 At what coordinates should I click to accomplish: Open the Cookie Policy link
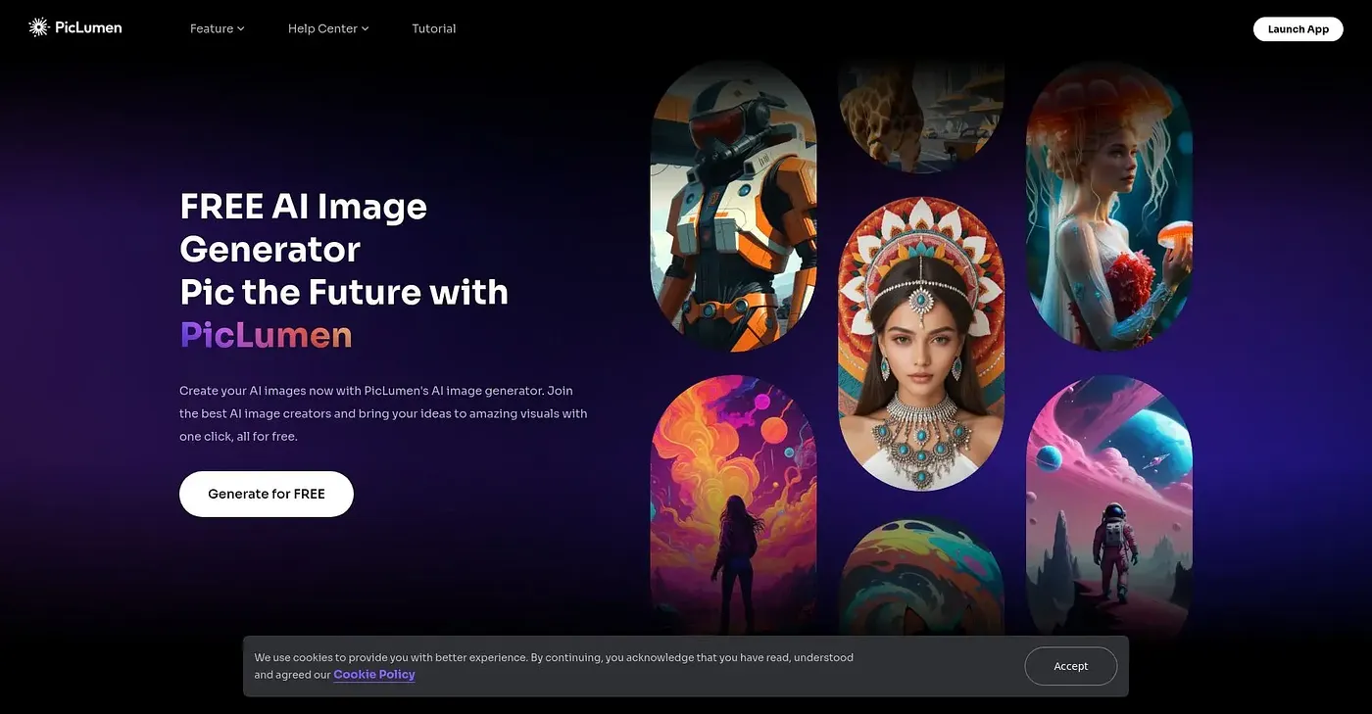tap(374, 675)
